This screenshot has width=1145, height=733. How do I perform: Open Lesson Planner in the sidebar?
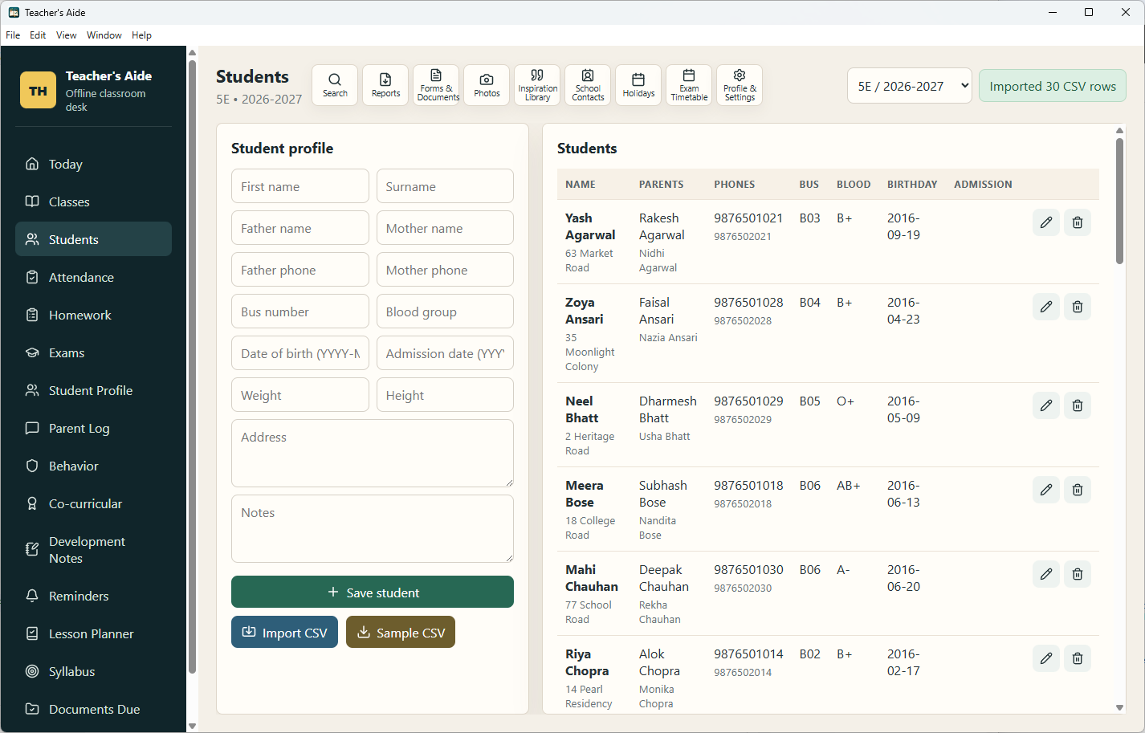click(x=93, y=633)
